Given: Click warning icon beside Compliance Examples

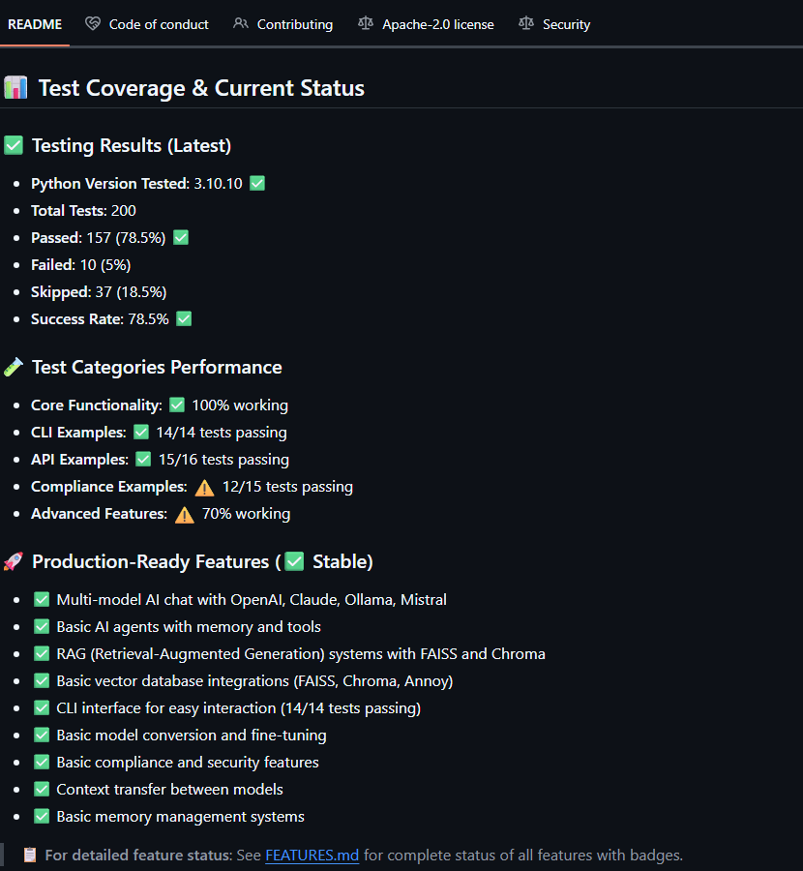Looking at the screenshot, I should coord(204,487).
